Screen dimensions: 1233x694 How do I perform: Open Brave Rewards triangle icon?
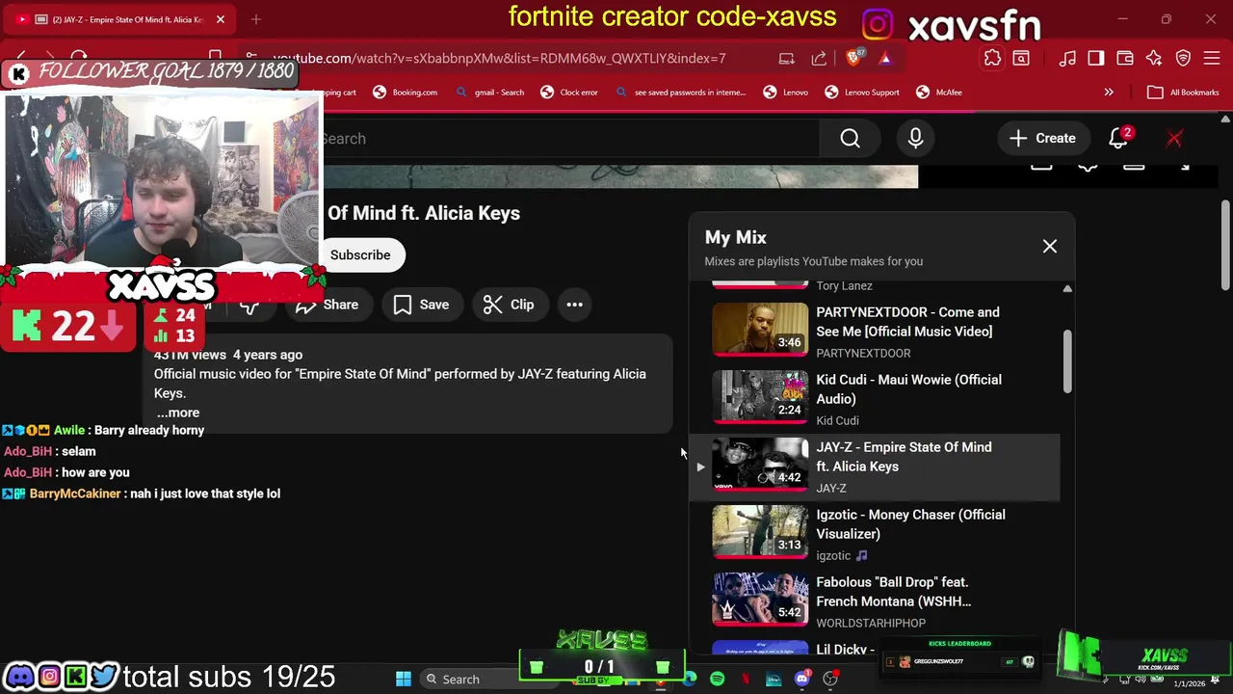(885, 58)
